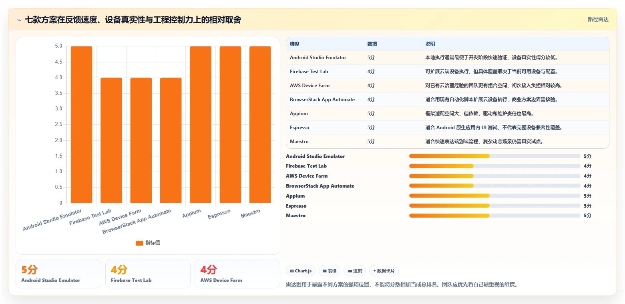This screenshot has width=625, height=304.
Task: Click the 说明 column header in the table
Action: click(430, 44)
